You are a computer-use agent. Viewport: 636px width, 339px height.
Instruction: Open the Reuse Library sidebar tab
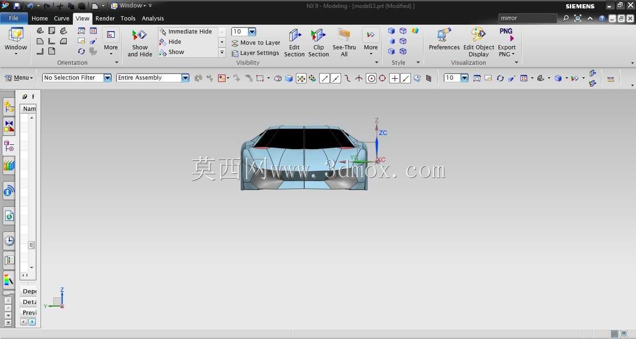click(x=9, y=166)
